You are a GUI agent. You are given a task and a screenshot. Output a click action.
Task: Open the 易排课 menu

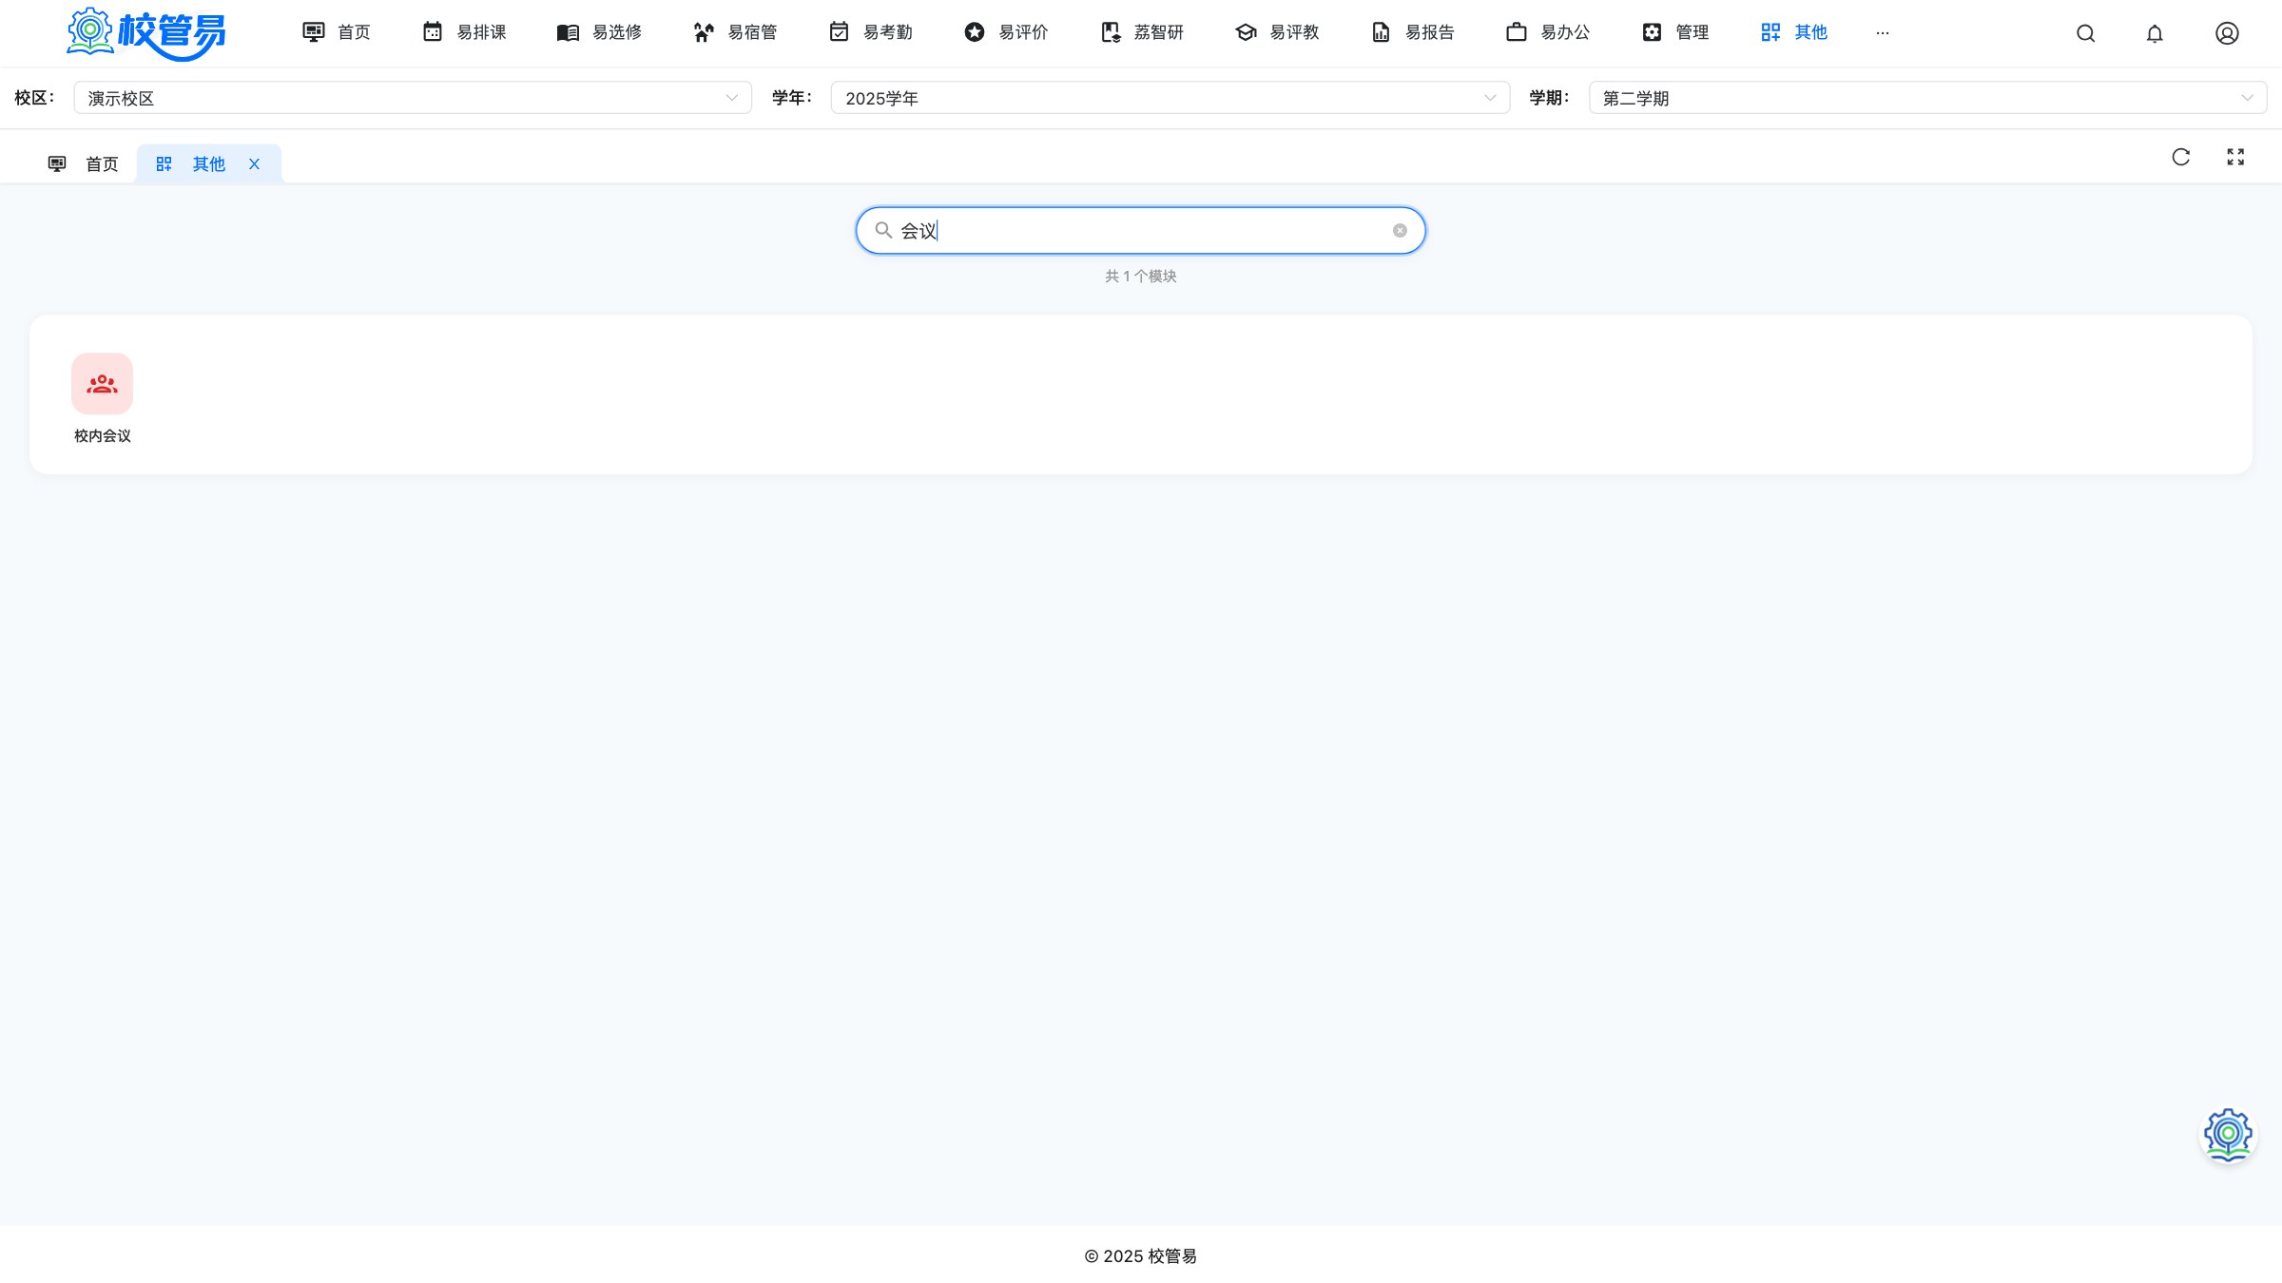(464, 32)
